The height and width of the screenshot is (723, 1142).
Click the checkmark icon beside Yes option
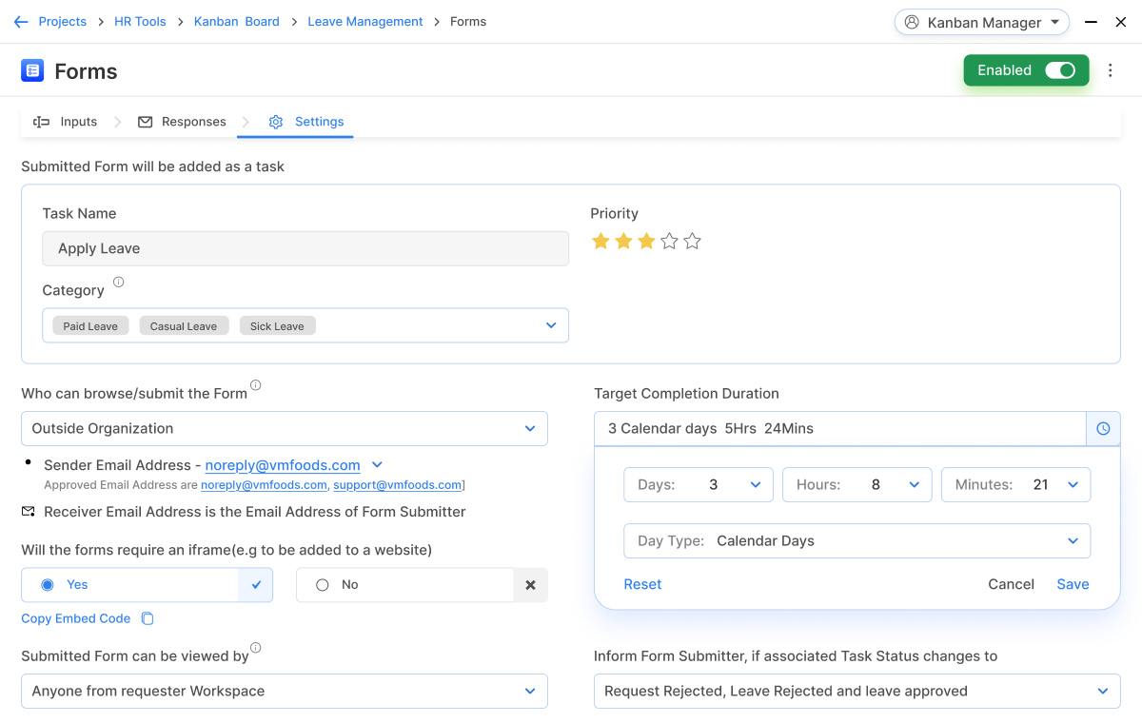point(255,585)
